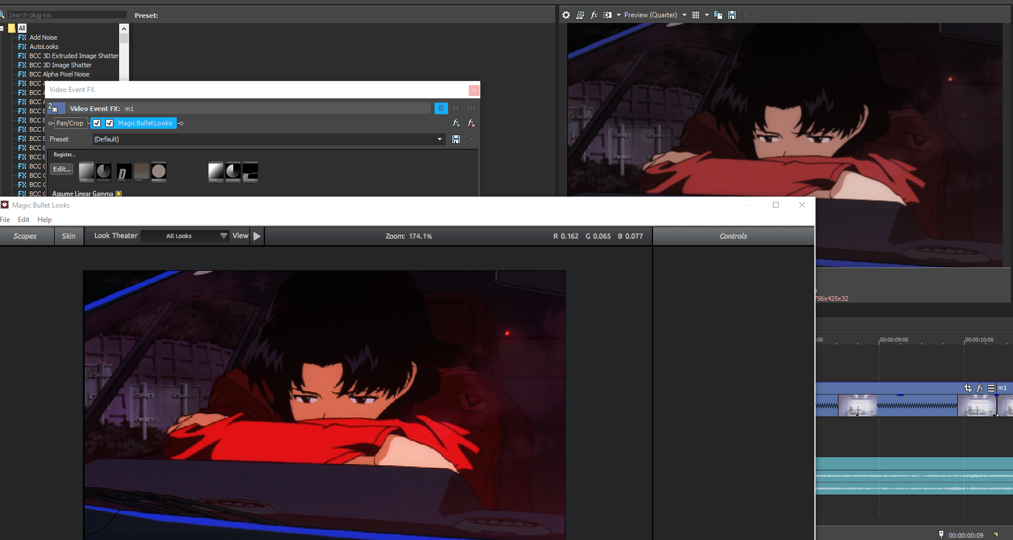
Task: Toggle preview overlays grid icon
Action: (696, 15)
